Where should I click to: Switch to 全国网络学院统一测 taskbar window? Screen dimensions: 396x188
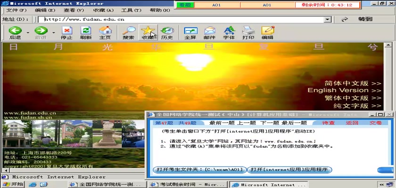107,185
